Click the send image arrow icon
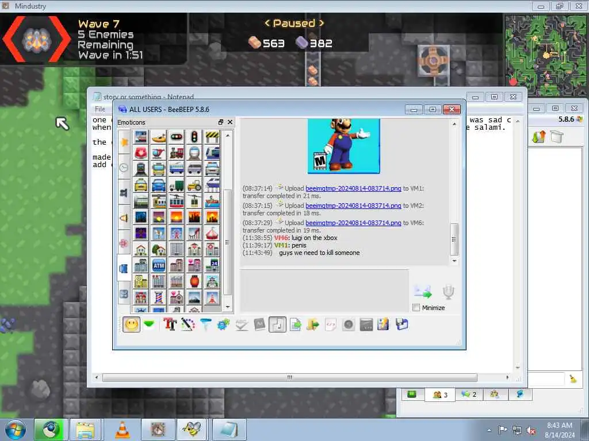The image size is (589, 441). point(423,292)
